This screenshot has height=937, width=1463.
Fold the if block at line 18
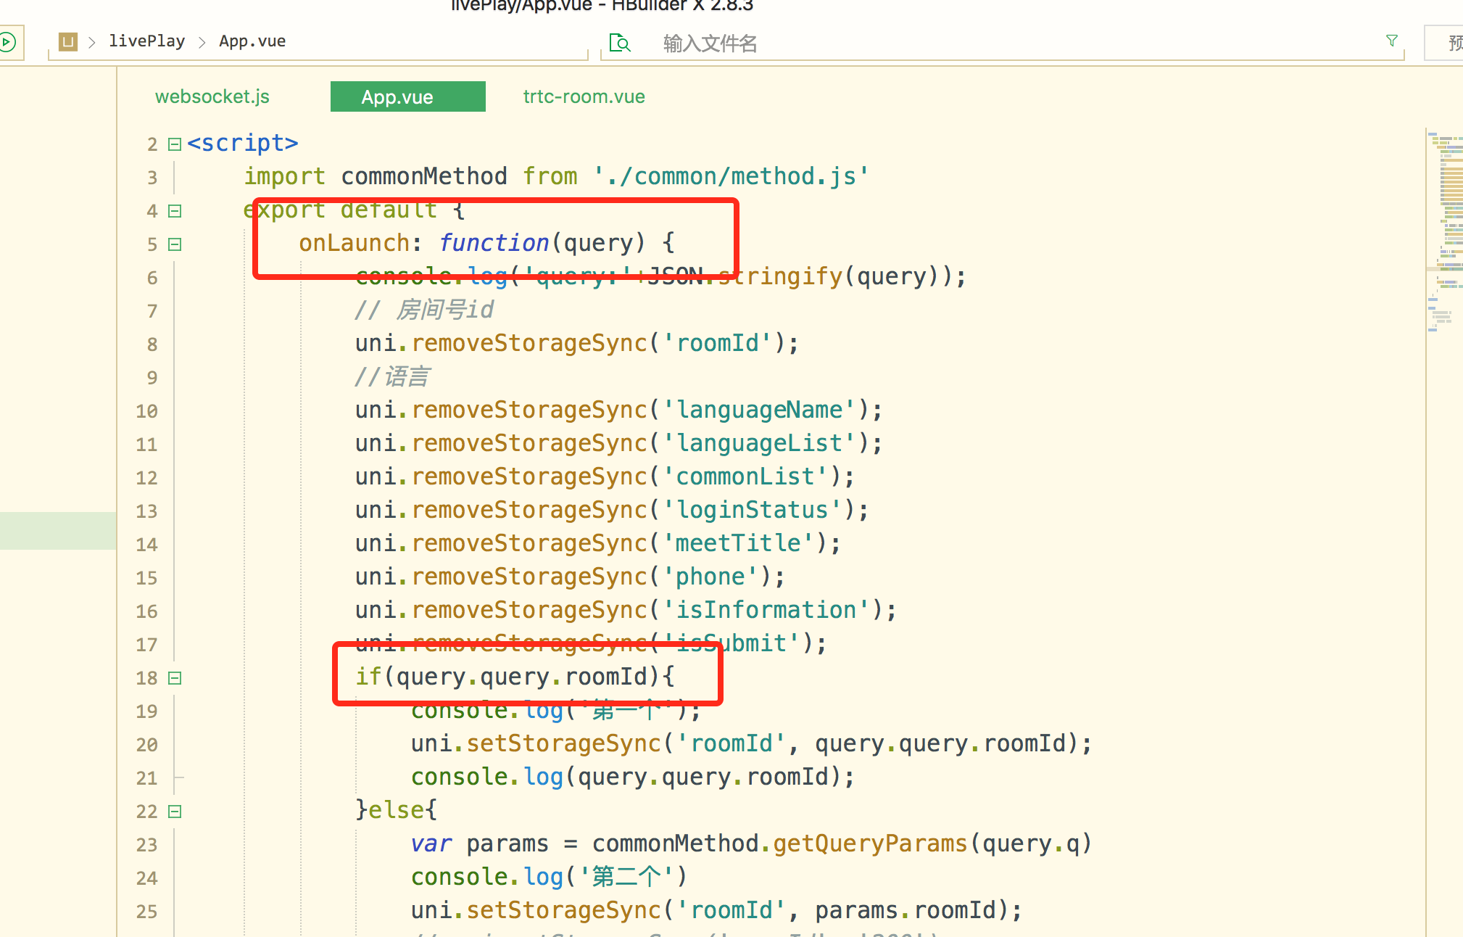tap(175, 678)
